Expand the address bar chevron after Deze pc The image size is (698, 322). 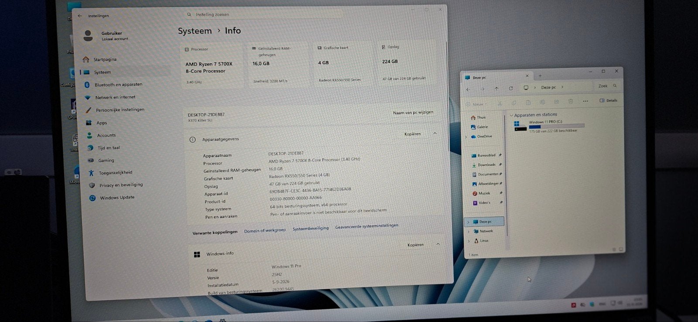click(562, 87)
